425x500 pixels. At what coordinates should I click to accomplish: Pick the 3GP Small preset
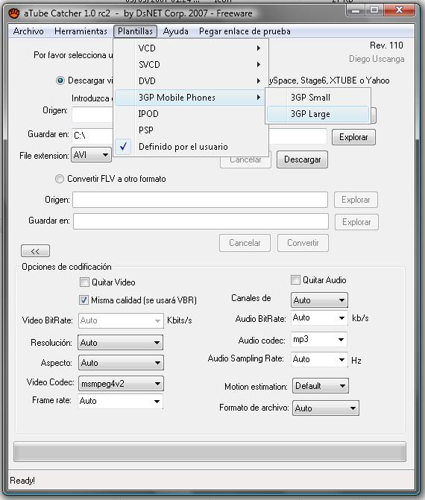coord(318,98)
